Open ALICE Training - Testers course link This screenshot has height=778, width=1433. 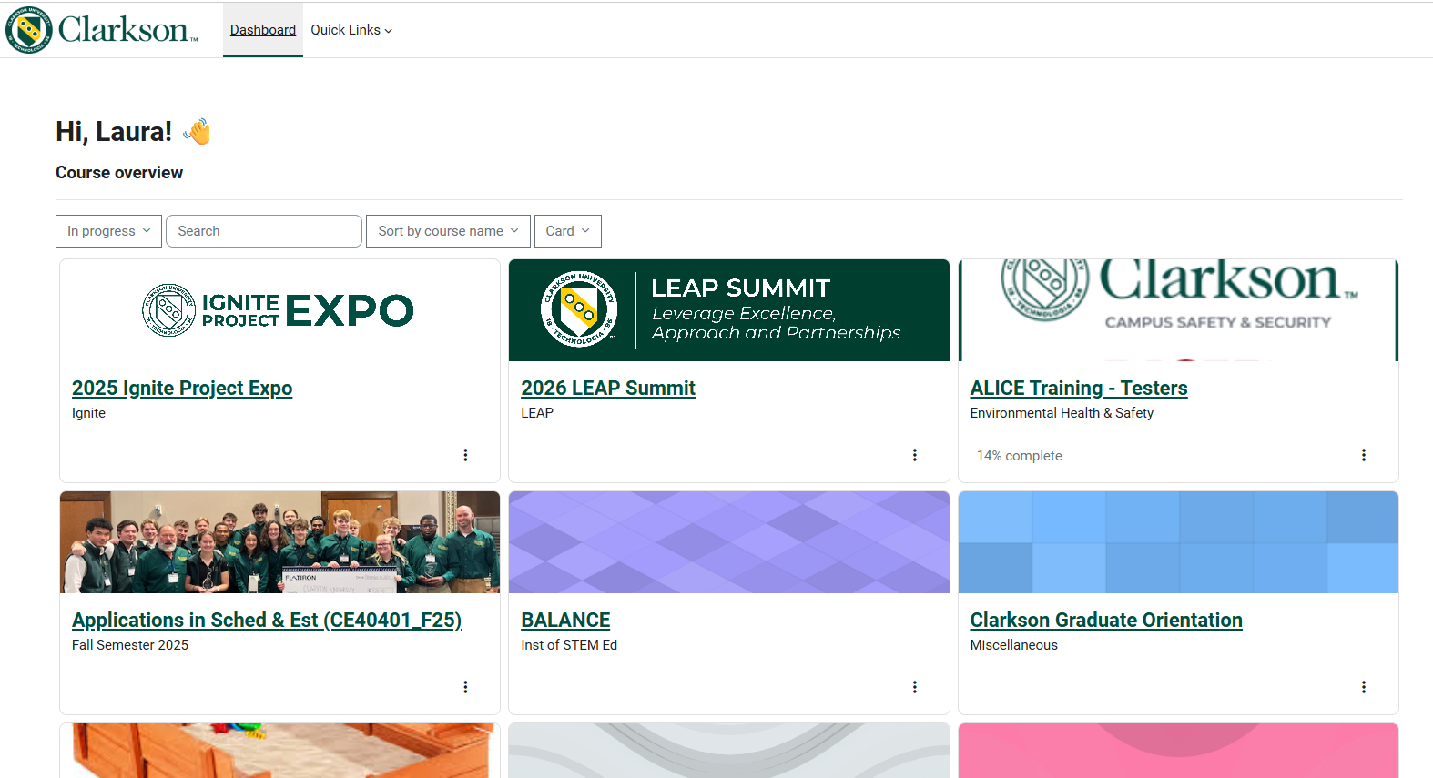[1078, 389]
